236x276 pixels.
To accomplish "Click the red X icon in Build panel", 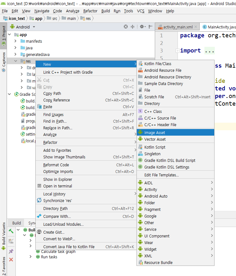I will click(x=11, y=260).
